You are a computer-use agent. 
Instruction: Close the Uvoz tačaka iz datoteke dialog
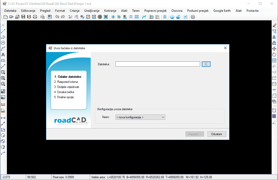click(225, 48)
